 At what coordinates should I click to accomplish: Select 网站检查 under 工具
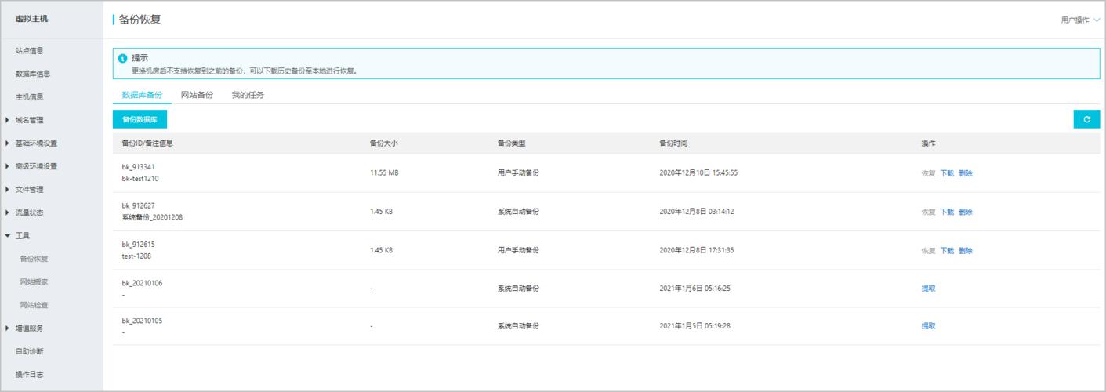(x=34, y=305)
